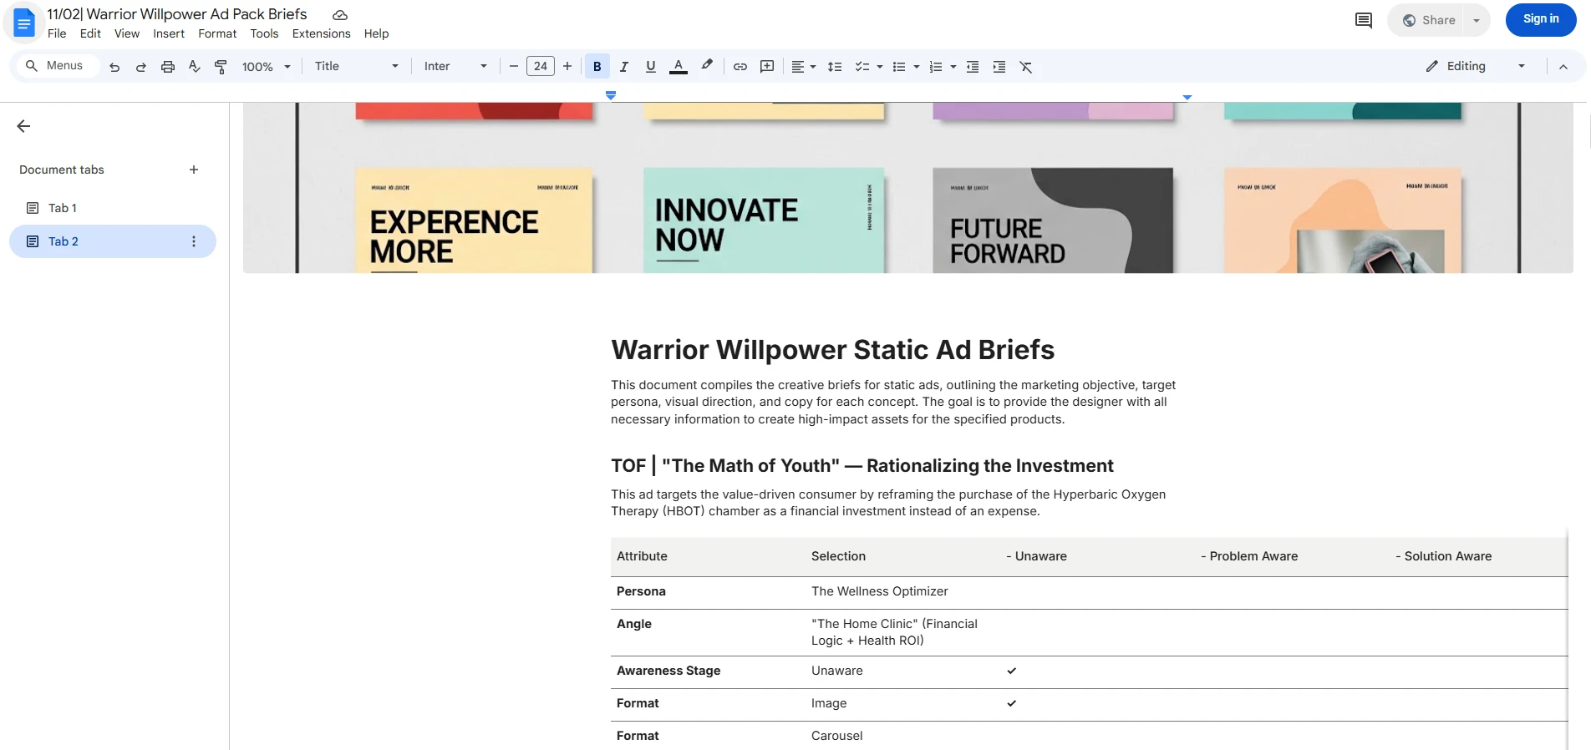This screenshot has width=1591, height=750.
Task: Click the Clear formatting icon
Action: tap(1026, 67)
